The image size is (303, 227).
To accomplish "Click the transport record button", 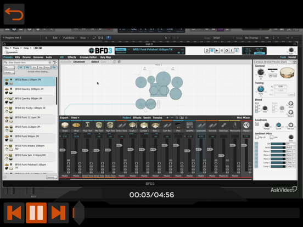I will (222, 50).
